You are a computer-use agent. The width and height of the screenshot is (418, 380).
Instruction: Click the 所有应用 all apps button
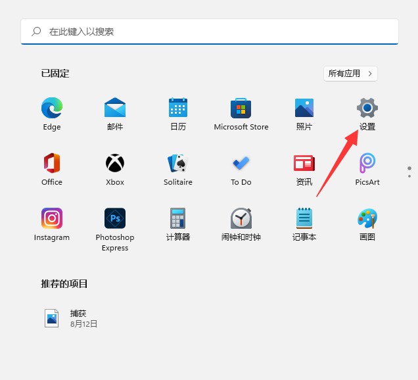point(350,74)
